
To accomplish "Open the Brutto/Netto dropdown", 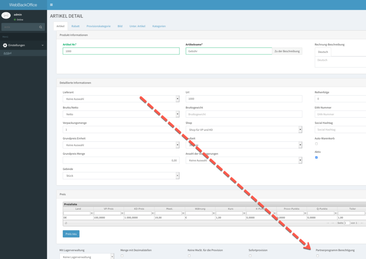I will point(121,114).
